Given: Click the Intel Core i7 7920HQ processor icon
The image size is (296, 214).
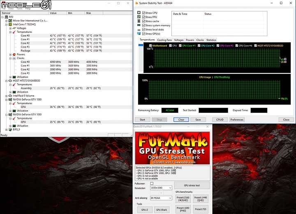Looking at the screenshot, I should tap(10, 25).
